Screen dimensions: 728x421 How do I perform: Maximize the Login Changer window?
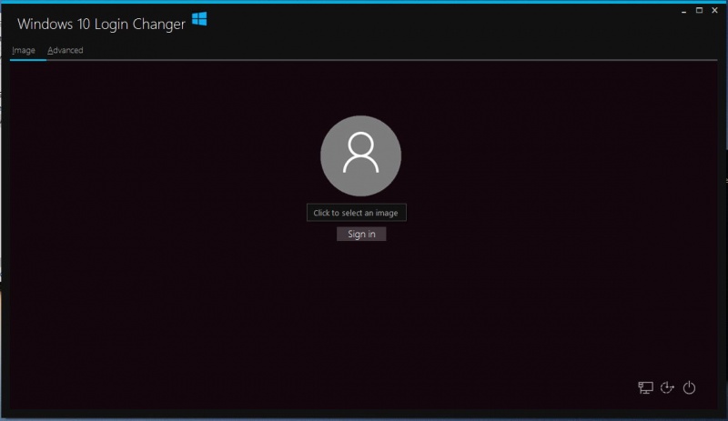[x=699, y=11]
